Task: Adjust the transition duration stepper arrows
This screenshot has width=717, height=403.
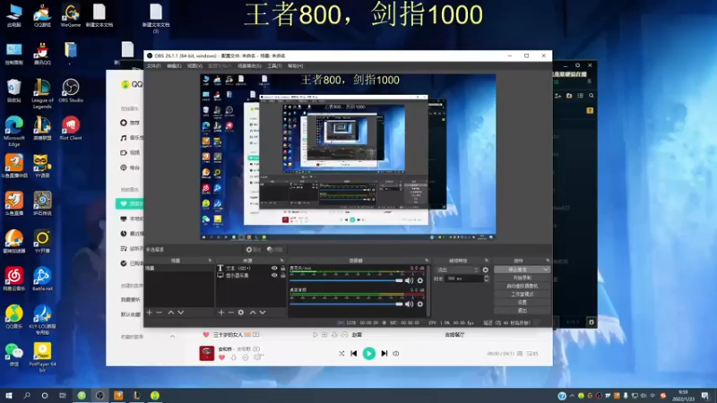Action: click(486, 279)
